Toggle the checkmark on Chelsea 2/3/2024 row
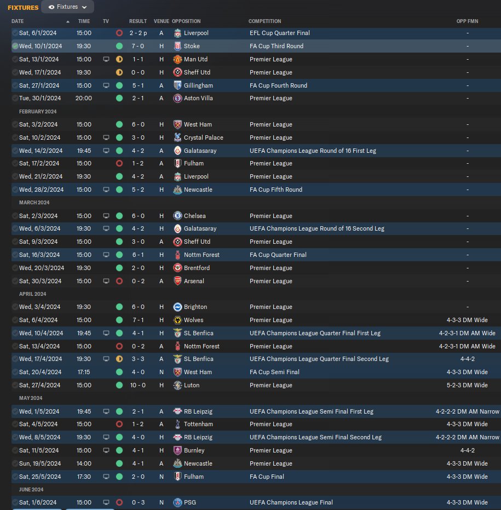The height and width of the screenshot is (510, 501). coord(15,216)
